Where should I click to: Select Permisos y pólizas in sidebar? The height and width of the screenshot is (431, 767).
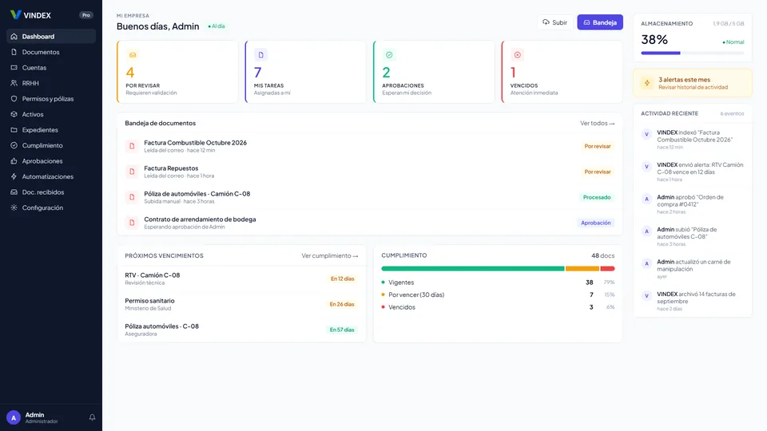[51, 99]
